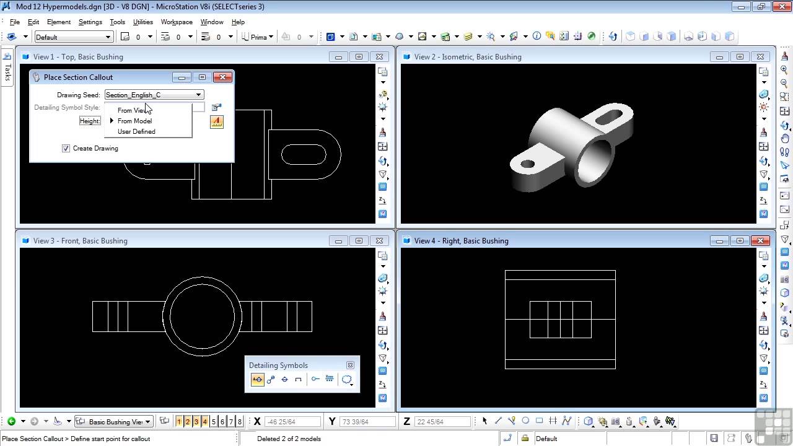This screenshot has width=793, height=446.
Task: Click Zoom Out on the right tool strip
Action: tap(784, 84)
